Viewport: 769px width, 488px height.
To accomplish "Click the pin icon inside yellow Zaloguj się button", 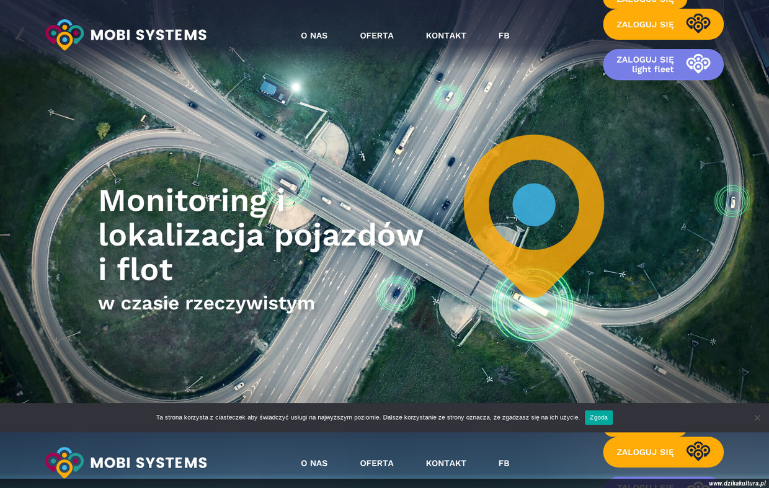I will 698,24.
